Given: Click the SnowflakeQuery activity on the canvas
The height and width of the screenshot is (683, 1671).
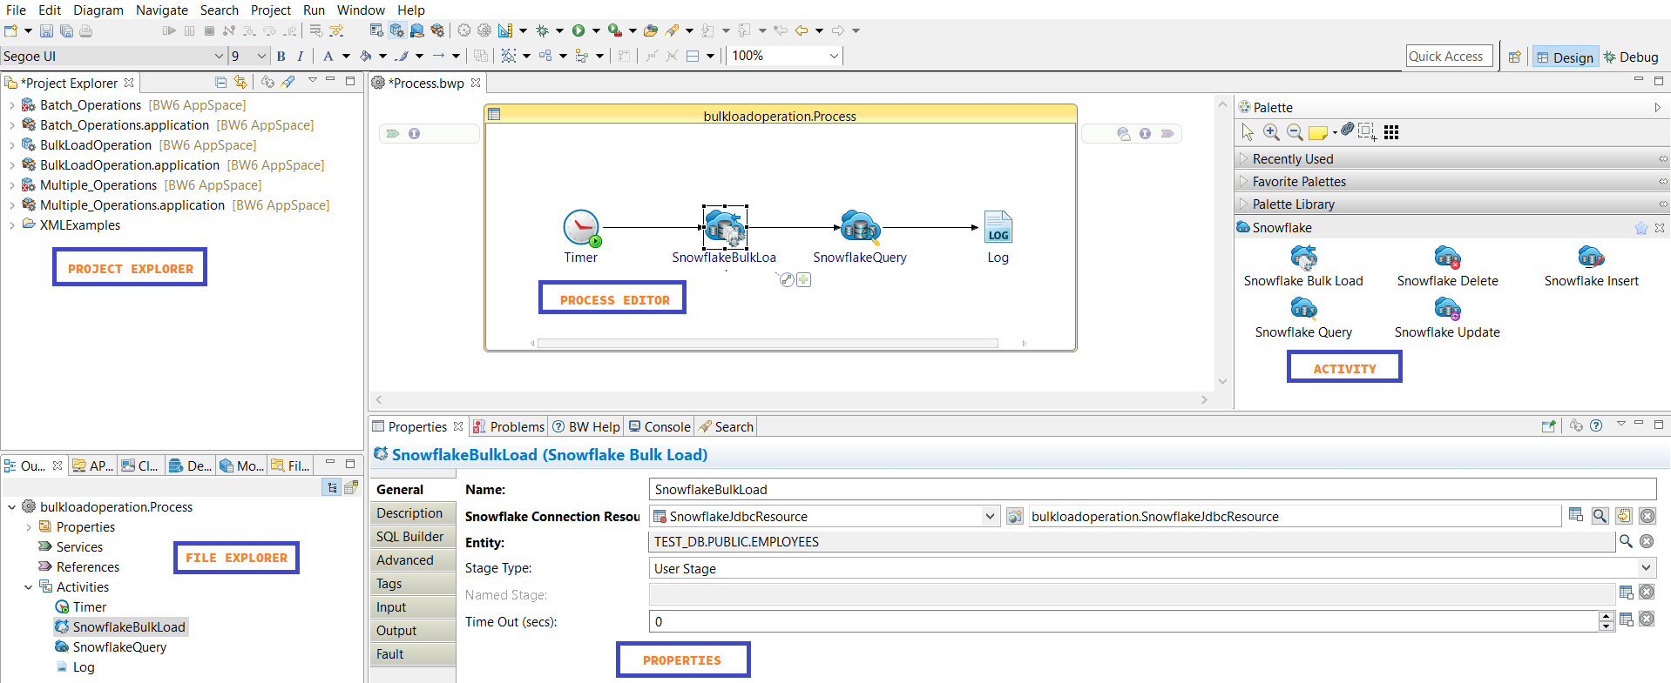Looking at the screenshot, I should coord(860,228).
